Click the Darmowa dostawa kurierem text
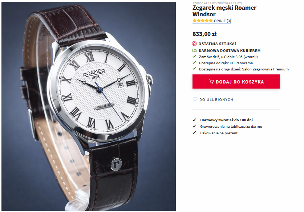This screenshot has width=304, height=212. click(x=230, y=50)
